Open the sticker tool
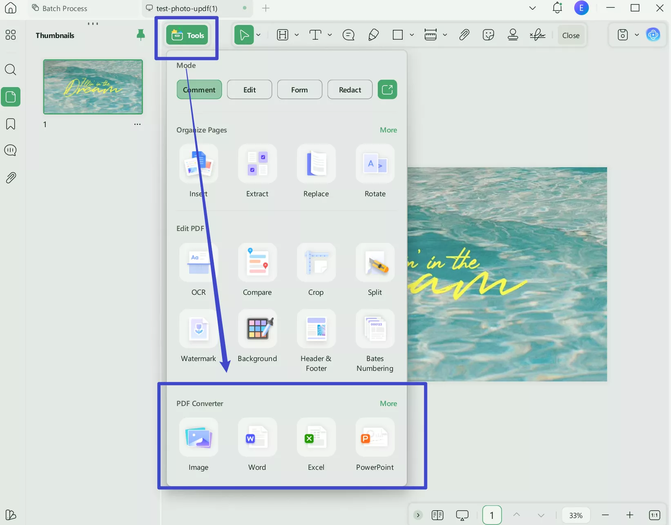Viewport: 671px width, 525px height. [488, 35]
